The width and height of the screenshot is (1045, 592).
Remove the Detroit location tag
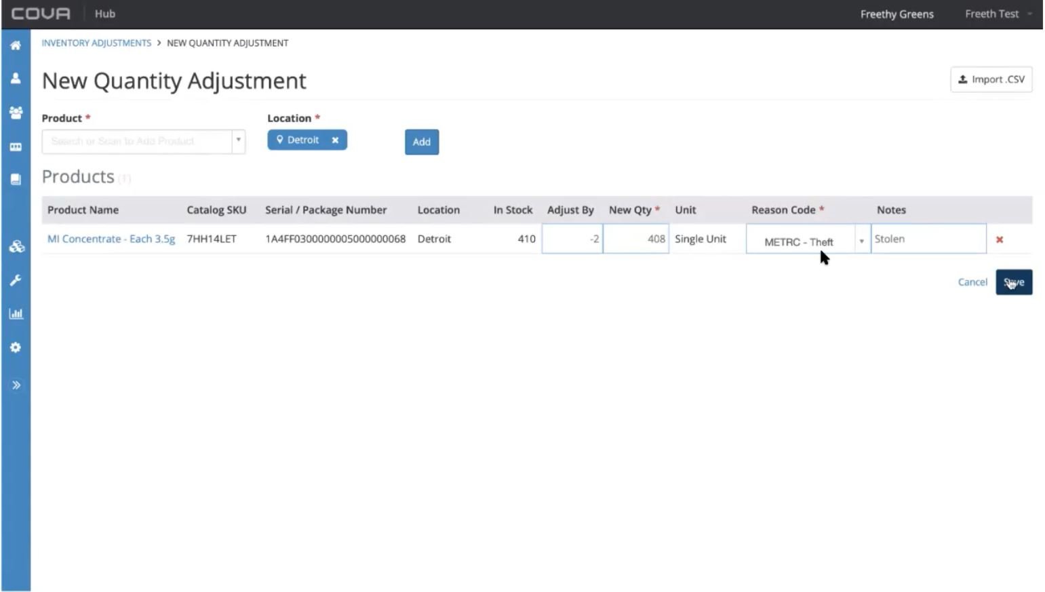[335, 140]
